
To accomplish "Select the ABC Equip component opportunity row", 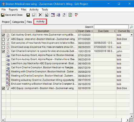I will [x=66, y=88].
